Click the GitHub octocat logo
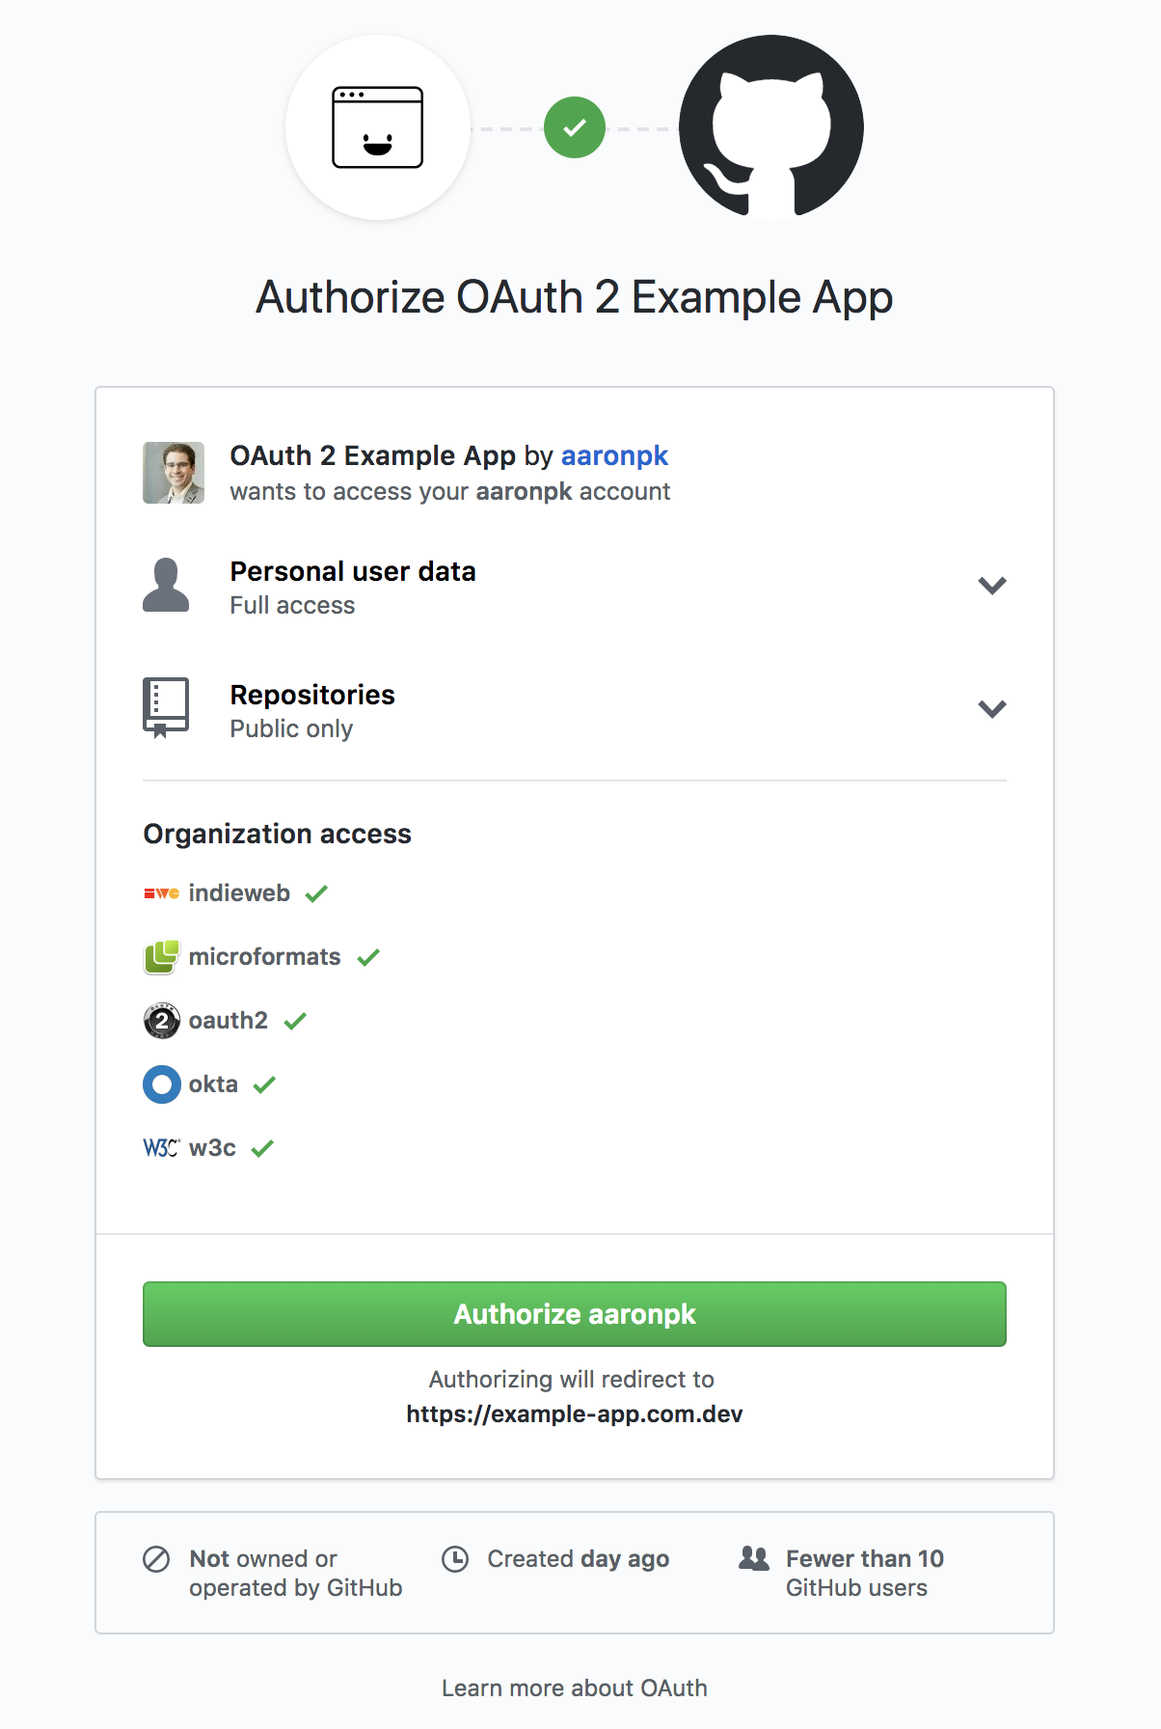Viewport: 1161px width, 1729px height. tap(769, 126)
